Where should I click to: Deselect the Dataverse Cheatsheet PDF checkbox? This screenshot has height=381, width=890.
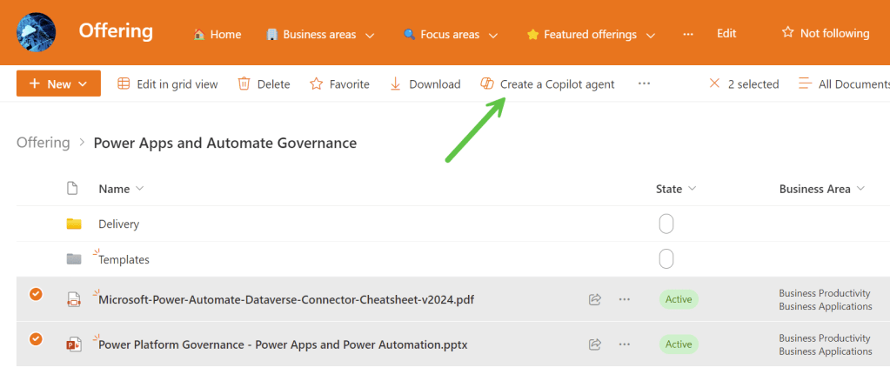tap(36, 295)
